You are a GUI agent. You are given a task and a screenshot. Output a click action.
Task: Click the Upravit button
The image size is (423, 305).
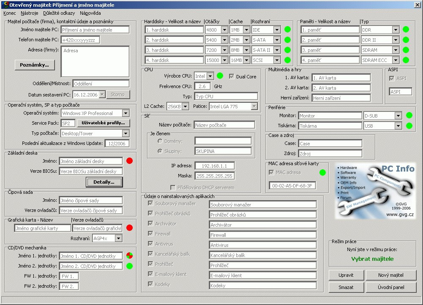point(346,275)
